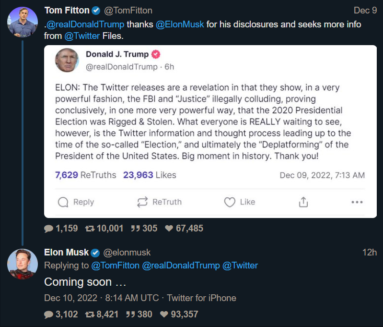Open the @realDonaldTrump mention in tweet text
This screenshot has width=383, height=327.
pyautogui.click(x=85, y=24)
